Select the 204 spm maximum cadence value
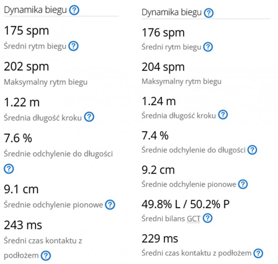The height and width of the screenshot is (264, 278). [x=163, y=67]
